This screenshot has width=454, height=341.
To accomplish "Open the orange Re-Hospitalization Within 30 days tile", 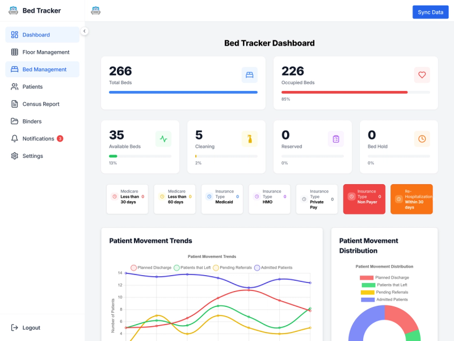I will tap(411, 199).
